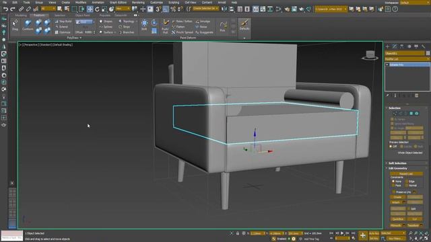Switch to the Freeform ribbon tab
This screenshot has height=242, width=431.
(39, 15)
